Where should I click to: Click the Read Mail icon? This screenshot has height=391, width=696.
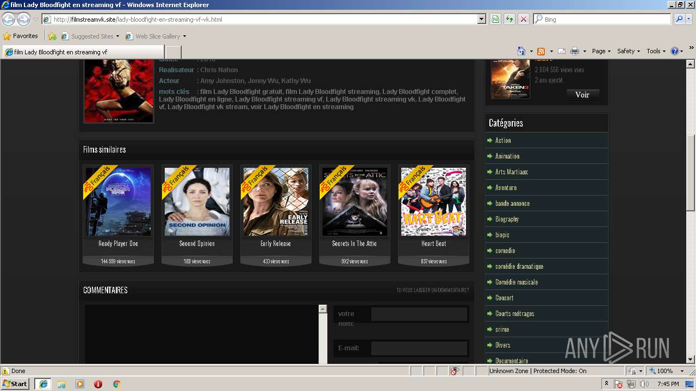point(562,51)
